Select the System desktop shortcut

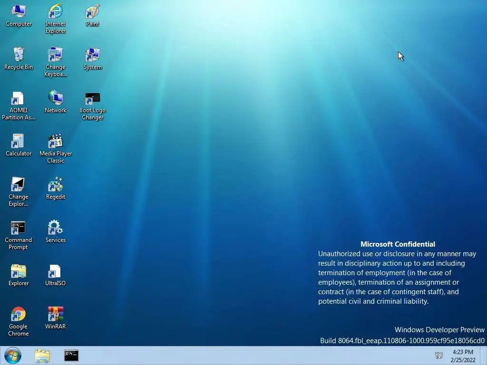click(x=92, y=58)
